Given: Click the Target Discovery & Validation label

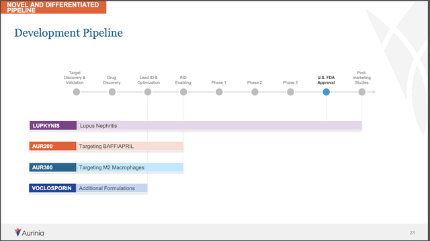Looking at the screenshot, I should pyautogui.click(x=75, y=78).
